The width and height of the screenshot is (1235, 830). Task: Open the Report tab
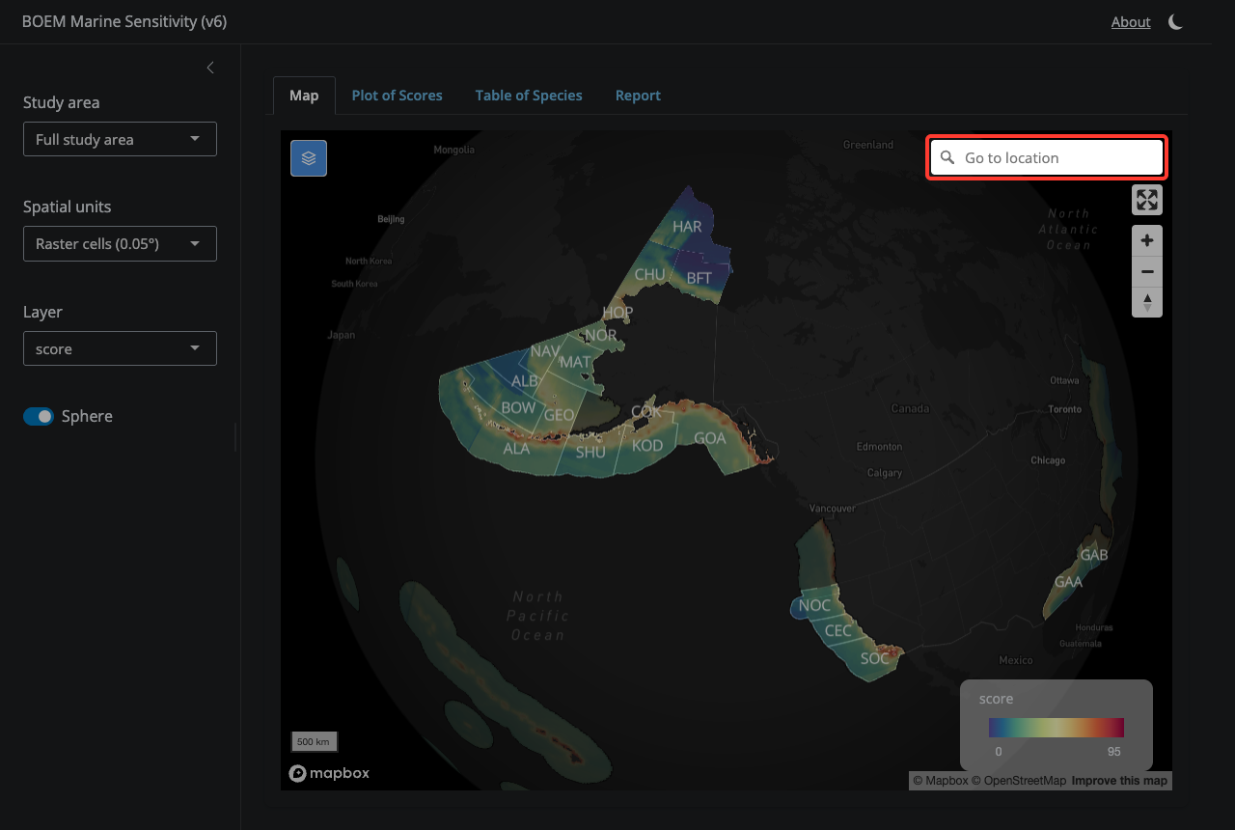point(638,96)
